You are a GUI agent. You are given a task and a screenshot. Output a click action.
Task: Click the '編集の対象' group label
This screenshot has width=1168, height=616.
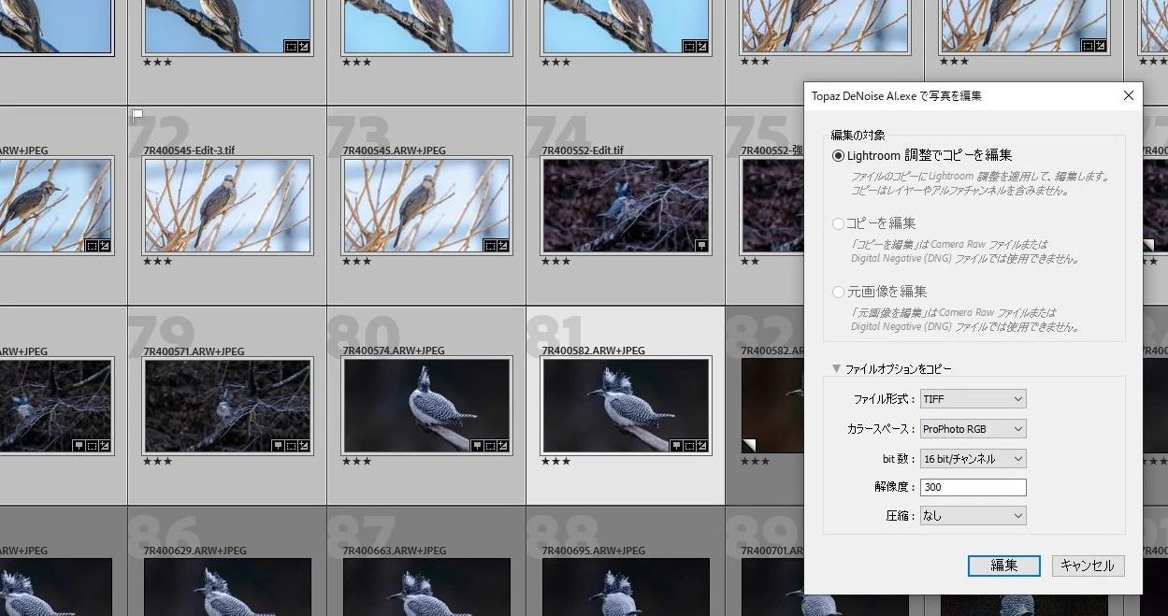pyautogui.click(x=858, y=136)
